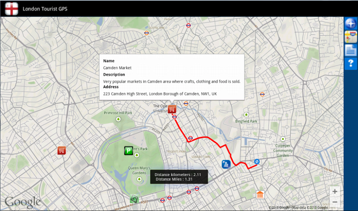Click the address 223 Camden High Street
The image size is (358, 211).
(160, 94)
